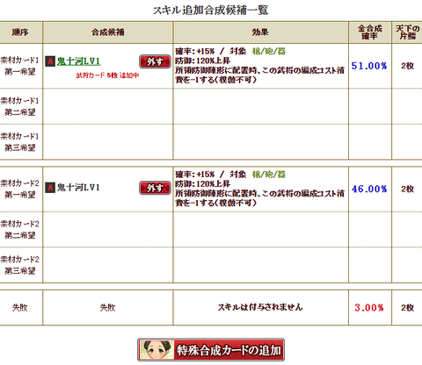
Task: Click rank A icon in 素材カード1 row
Action: click(x=50, y=61)
